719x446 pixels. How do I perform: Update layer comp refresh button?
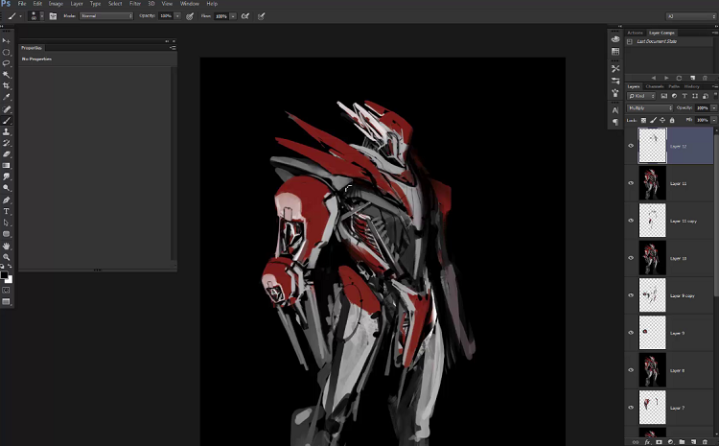(x=679, y=78)
